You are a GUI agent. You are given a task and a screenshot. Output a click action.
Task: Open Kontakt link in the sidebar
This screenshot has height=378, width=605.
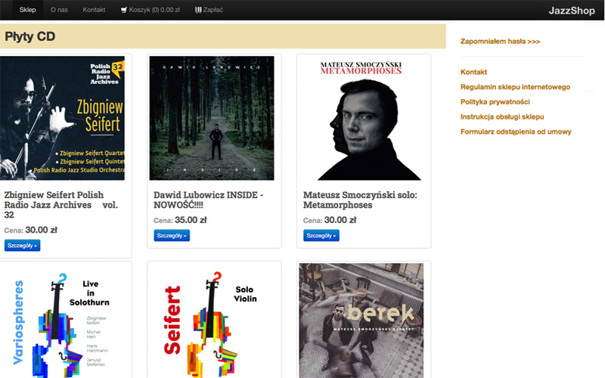pyautogui.click(x=473, y=72)
